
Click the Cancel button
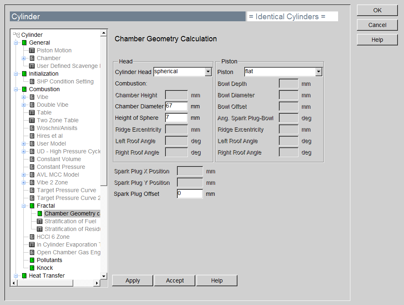coord(377,25)
